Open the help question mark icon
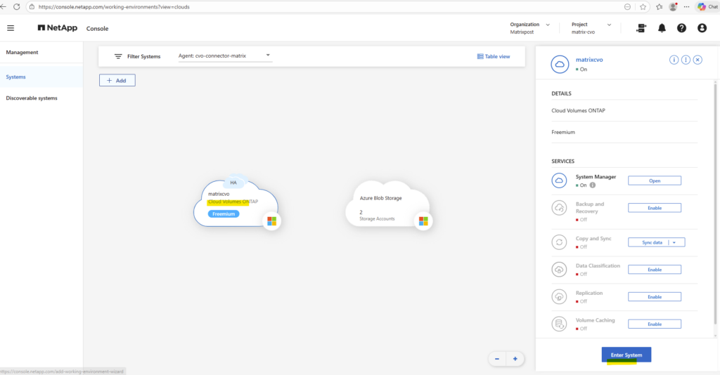The width and height of the screenshot is (720, 375). tap(681, 28)
